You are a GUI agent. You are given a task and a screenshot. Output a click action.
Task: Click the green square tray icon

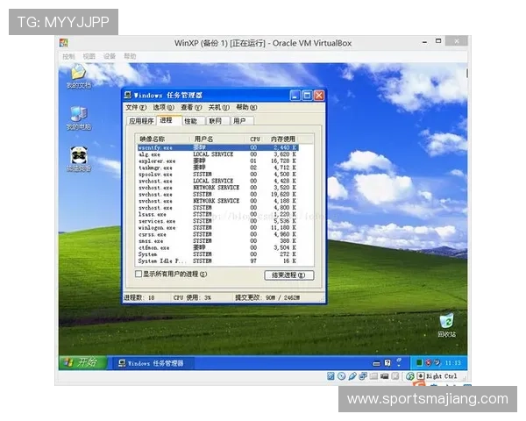click(419, 363)
